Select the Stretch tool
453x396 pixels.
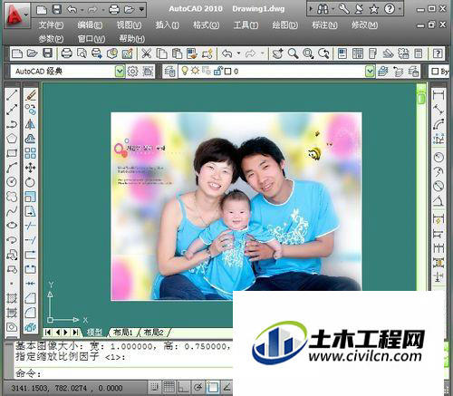31,211
